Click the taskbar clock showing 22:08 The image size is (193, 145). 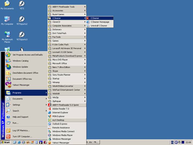(x=188, y=142)
